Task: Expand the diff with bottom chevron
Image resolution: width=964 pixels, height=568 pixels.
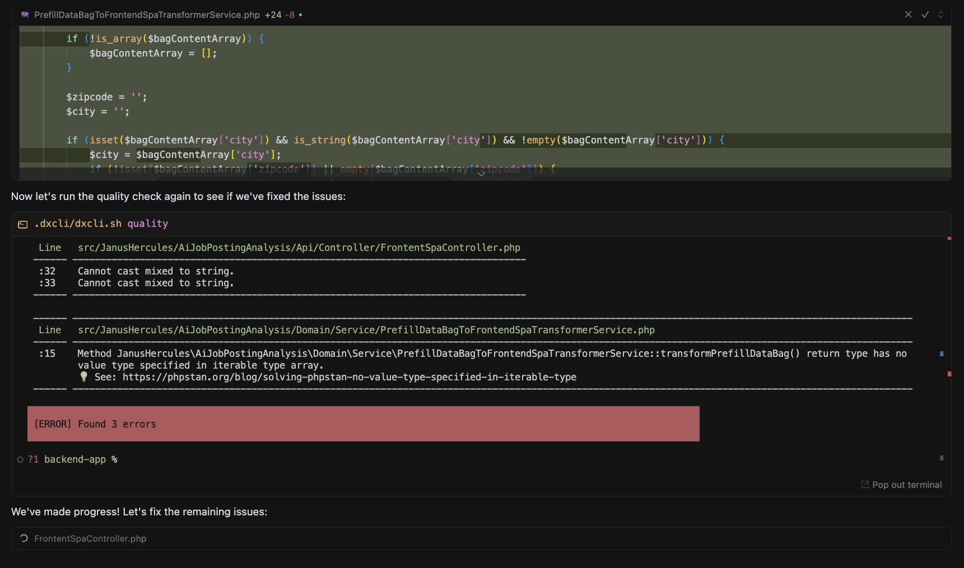Action: [x=481, y=174]
